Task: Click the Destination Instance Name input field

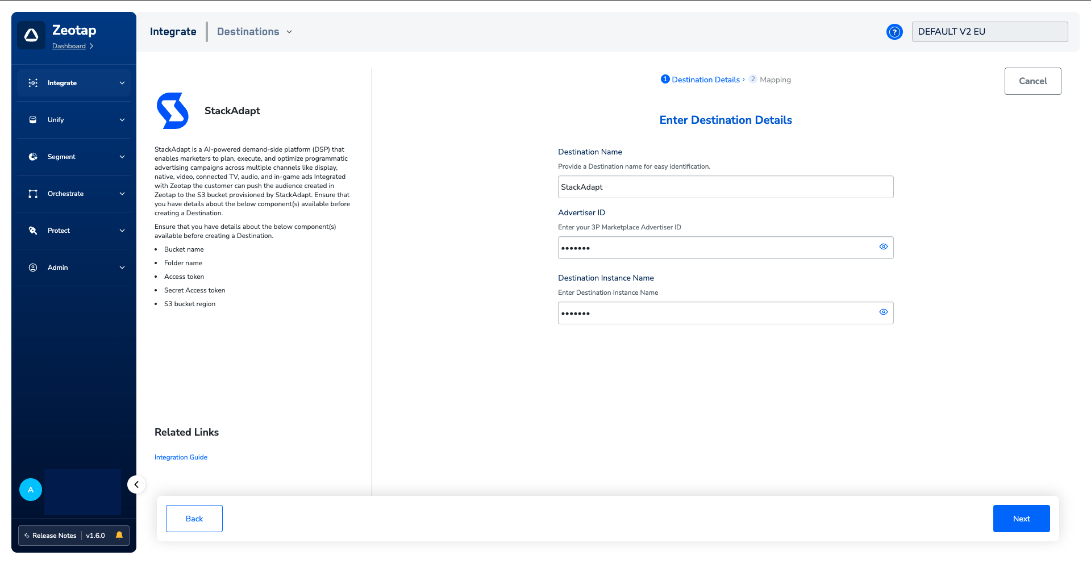Action: [x=726, y=313]
